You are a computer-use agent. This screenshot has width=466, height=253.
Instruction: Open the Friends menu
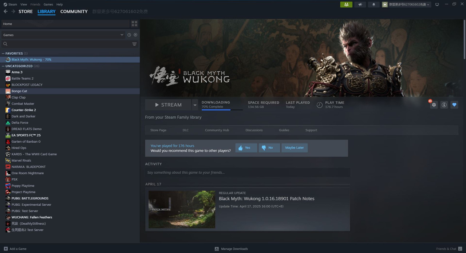pos(35,4)
